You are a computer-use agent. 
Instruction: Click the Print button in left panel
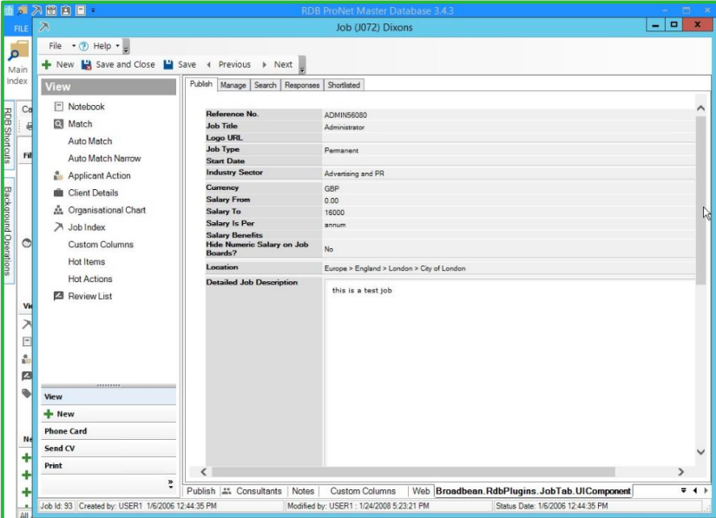(108, 466)
